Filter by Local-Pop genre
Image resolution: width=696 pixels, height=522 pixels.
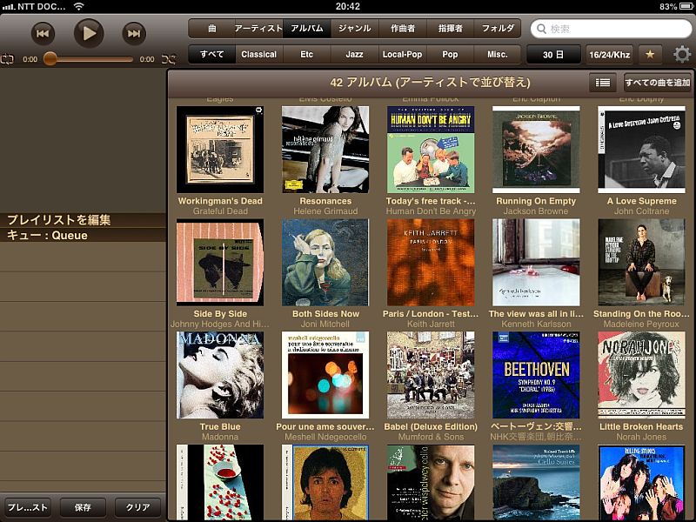403,55
